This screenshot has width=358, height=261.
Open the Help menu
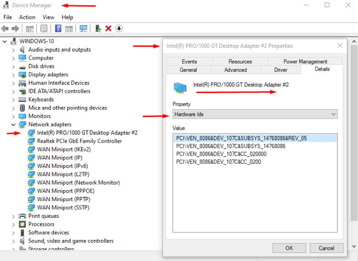point(67,17)
